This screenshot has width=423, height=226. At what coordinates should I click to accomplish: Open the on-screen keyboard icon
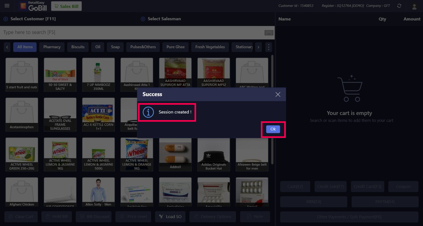pyautogui.click(x=269, y=32)
